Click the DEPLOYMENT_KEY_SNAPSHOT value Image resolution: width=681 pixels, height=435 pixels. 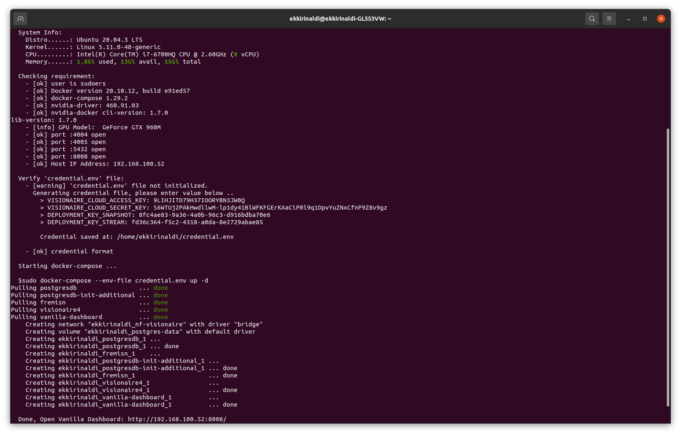pyautogui.click(x=204, y=215)
